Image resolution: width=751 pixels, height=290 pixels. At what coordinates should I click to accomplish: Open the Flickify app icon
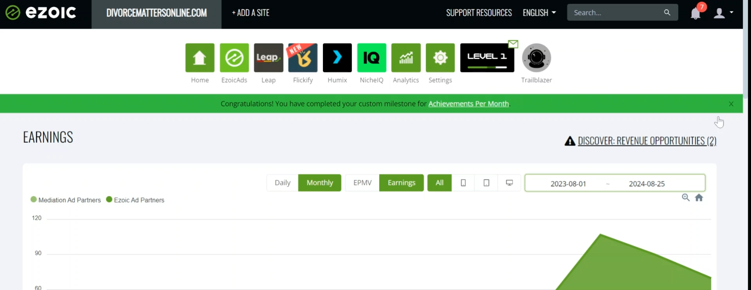[303, 58]
